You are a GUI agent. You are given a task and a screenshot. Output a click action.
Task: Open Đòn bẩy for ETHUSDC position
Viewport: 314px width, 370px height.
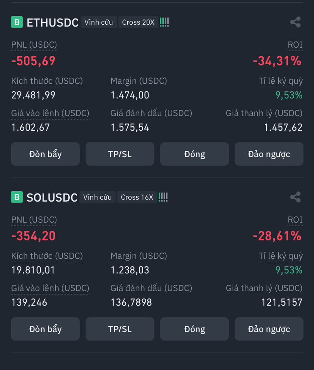45,154
